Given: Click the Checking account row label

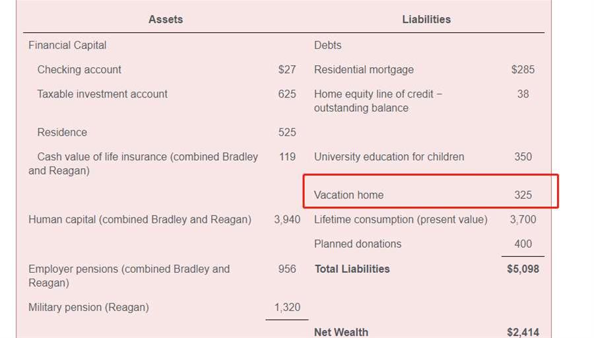Looking at the screenshot, I should (79, 70).
